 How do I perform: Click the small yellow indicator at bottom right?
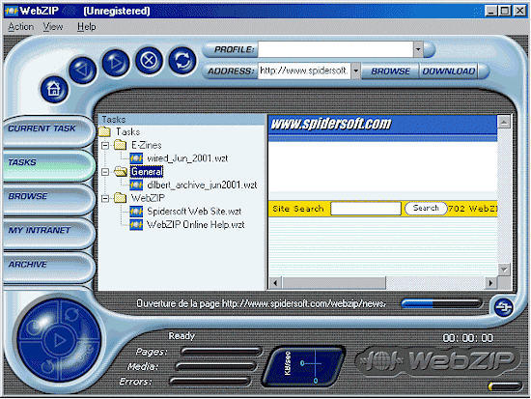click(505, 386)
